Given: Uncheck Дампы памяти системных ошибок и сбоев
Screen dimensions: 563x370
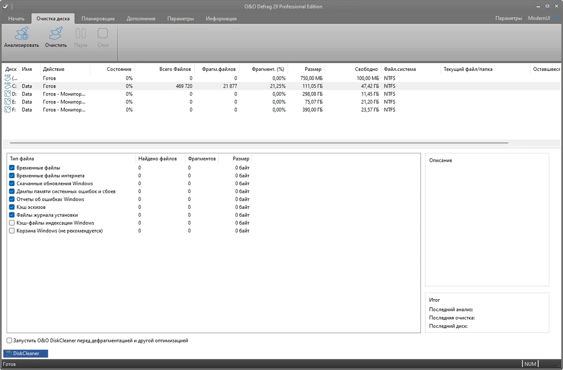Looking at the screenshot, I should pos(12,191).
